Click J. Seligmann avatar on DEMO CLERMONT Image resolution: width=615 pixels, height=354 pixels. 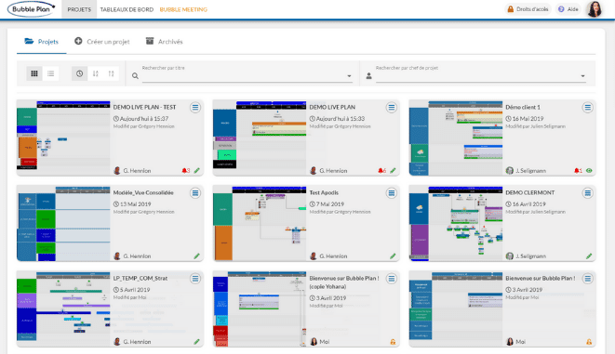coord(510,256)
